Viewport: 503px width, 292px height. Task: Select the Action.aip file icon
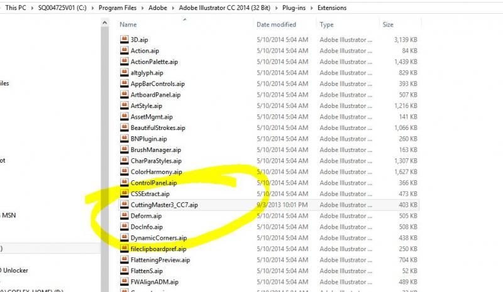tap(124, 50)
